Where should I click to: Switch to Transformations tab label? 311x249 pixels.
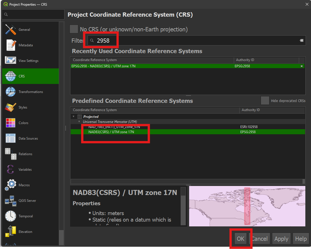tap(31, 92)
